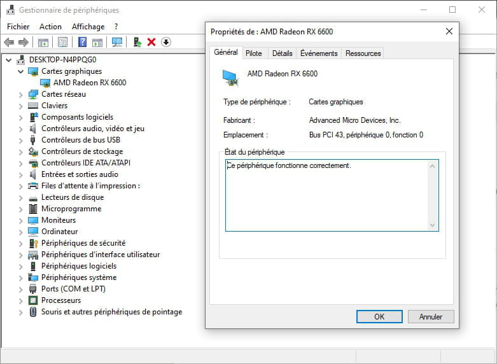Click the show/hide console tree icon
The width and height of the screenshot is (497, 364).
pos(43,42)
